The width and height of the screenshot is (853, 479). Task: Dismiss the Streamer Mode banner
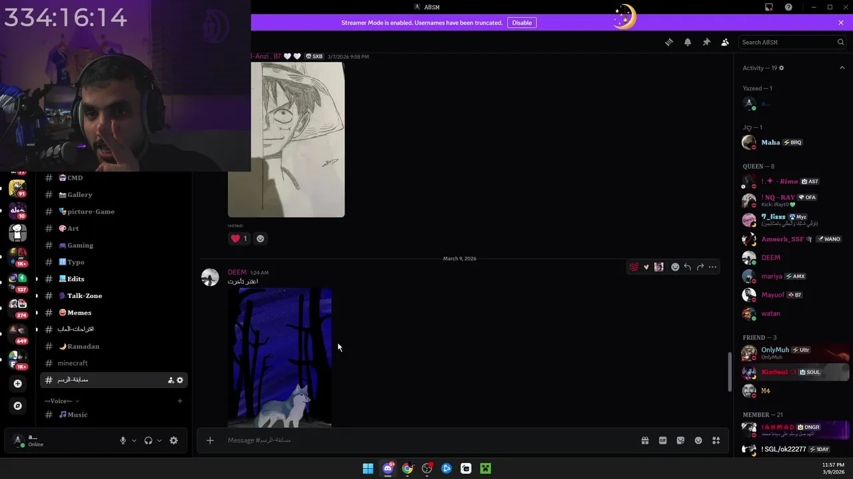pos(841,23)
